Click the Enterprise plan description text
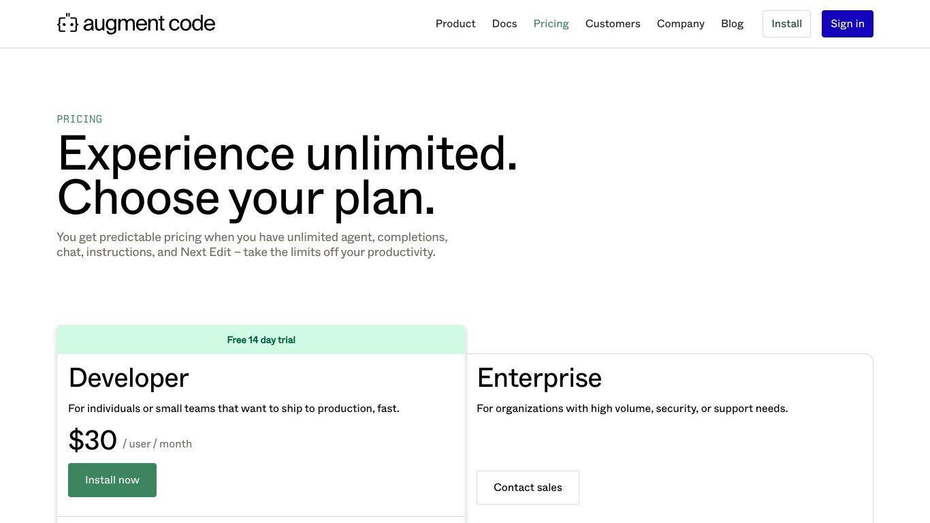The image size is (930, 523). 632,409
